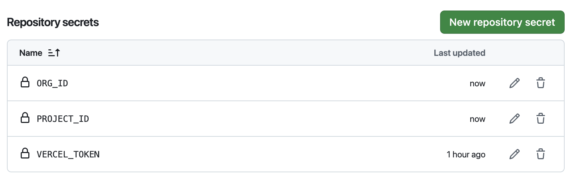Click the lock icon beside VERCEL_TOKEN

(25, 153)
